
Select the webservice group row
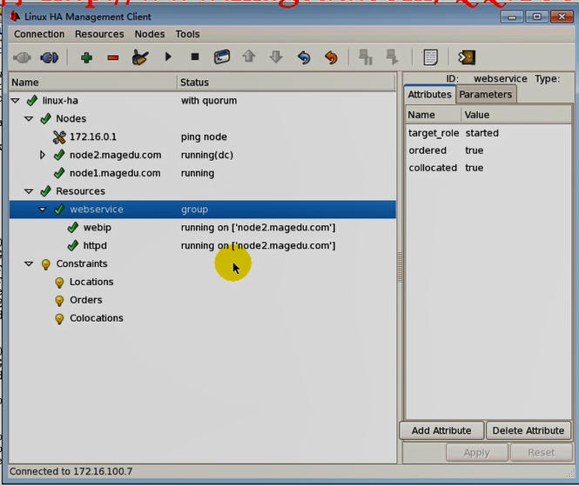tap(203, 209)
